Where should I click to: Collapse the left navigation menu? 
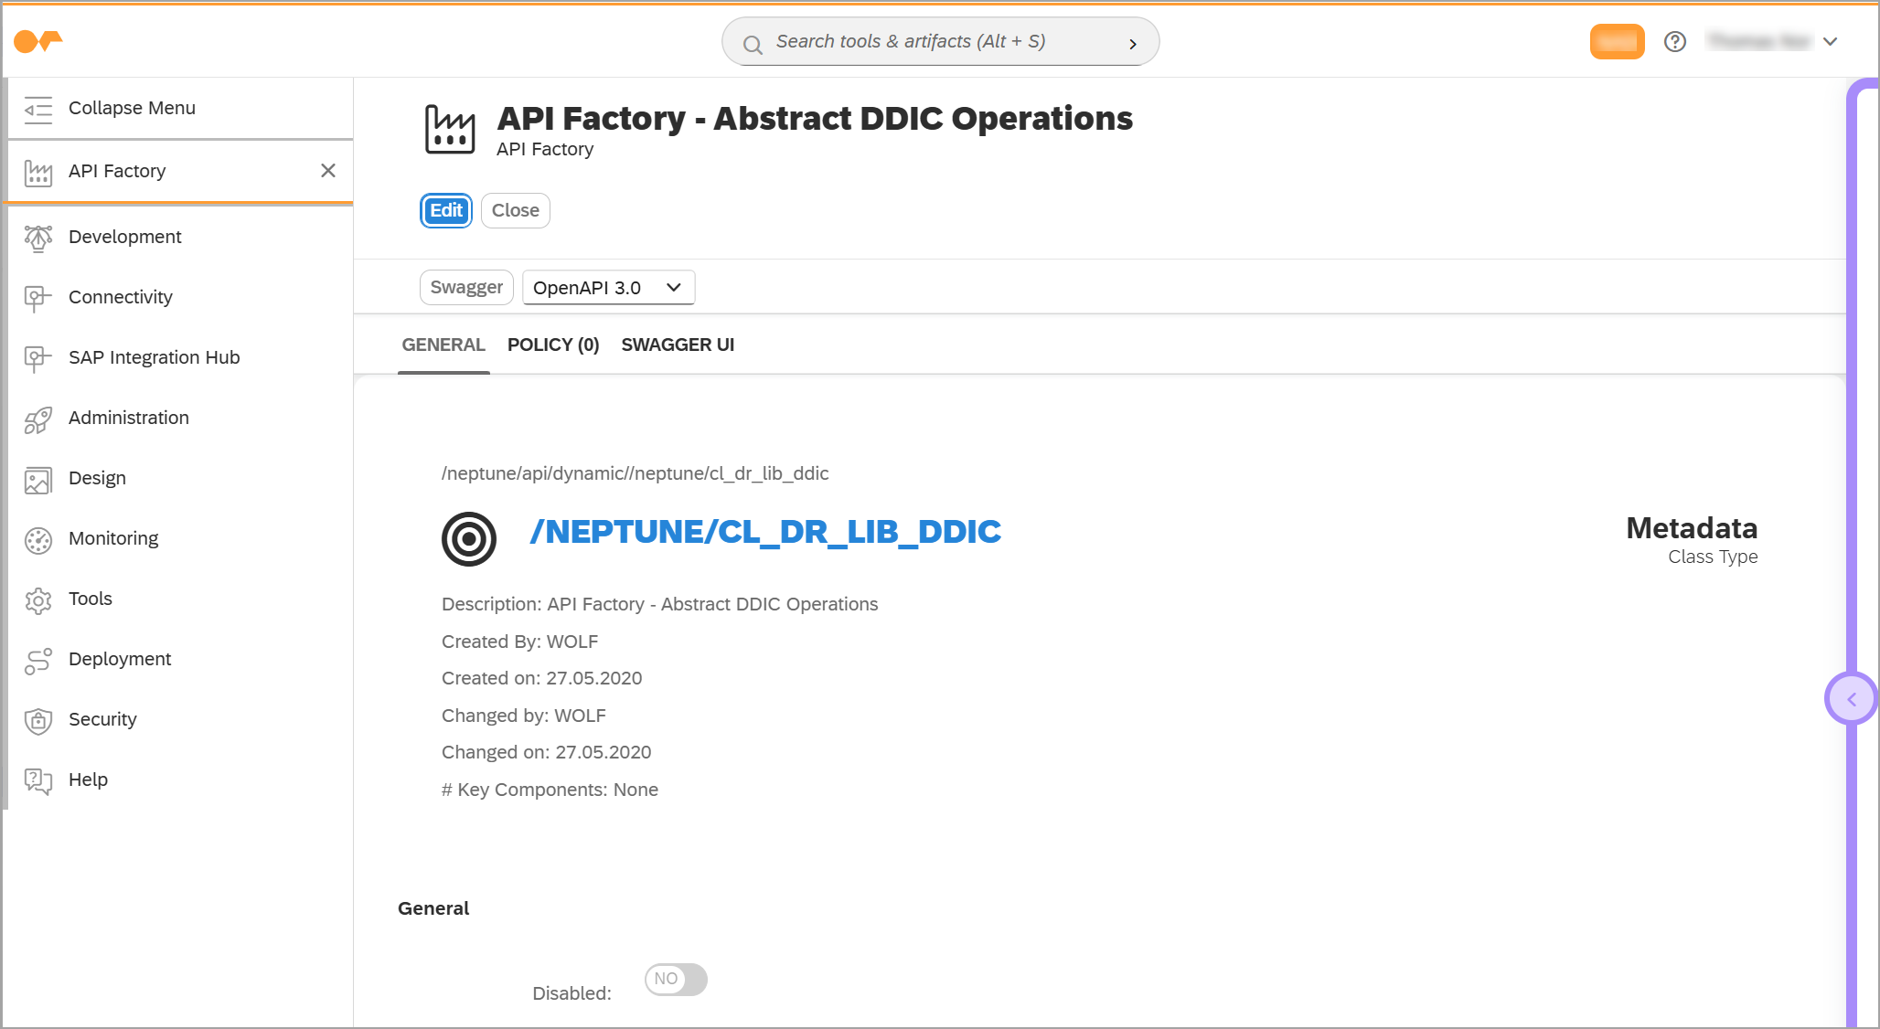[x=132, y=107]
